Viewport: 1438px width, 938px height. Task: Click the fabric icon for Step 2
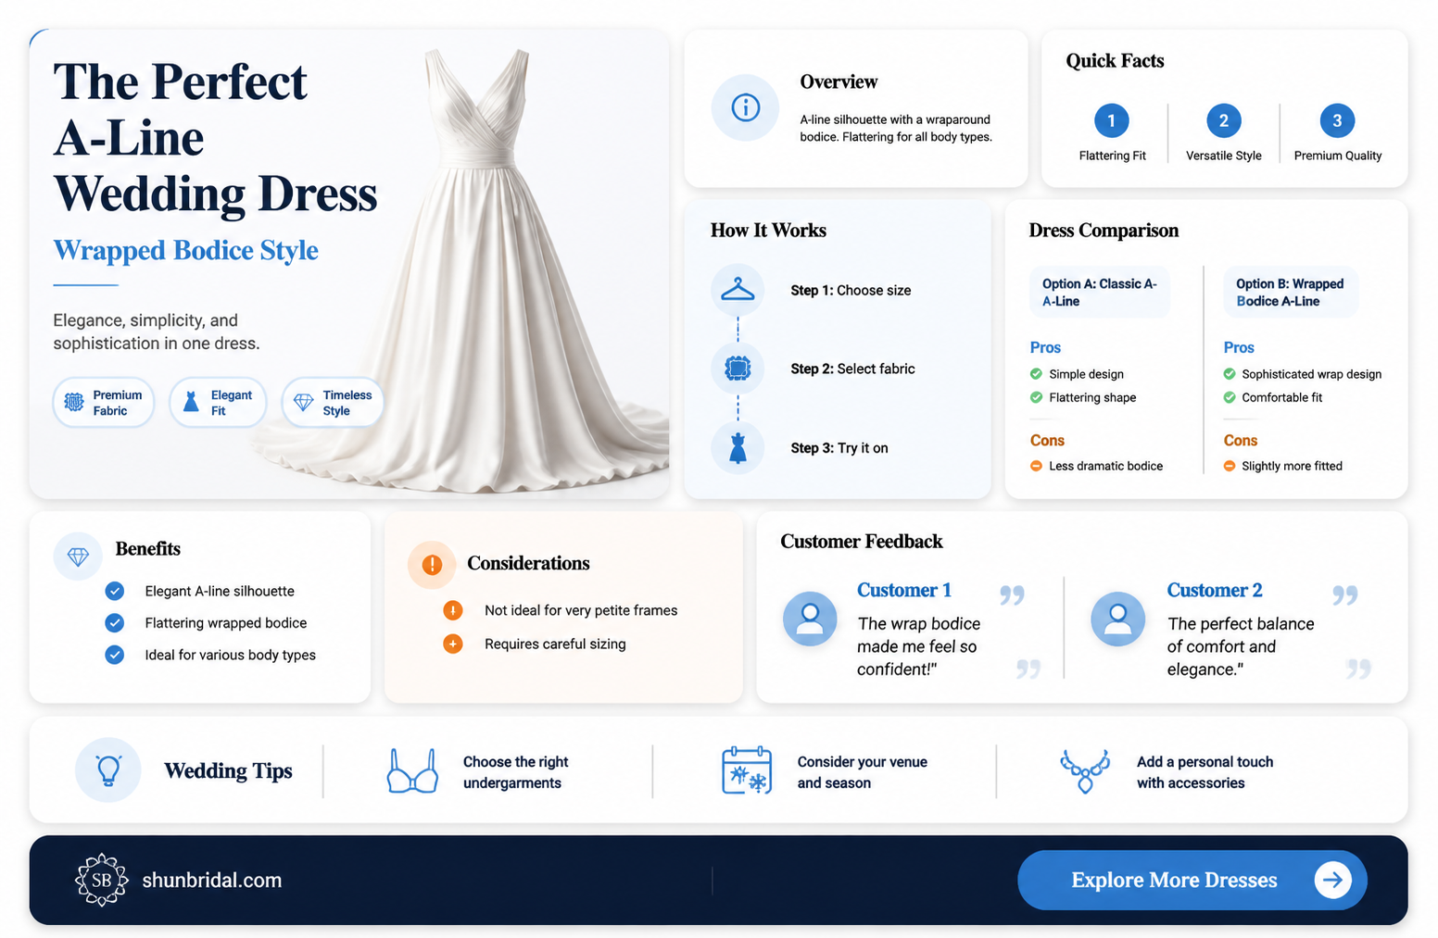click(738, 369)
